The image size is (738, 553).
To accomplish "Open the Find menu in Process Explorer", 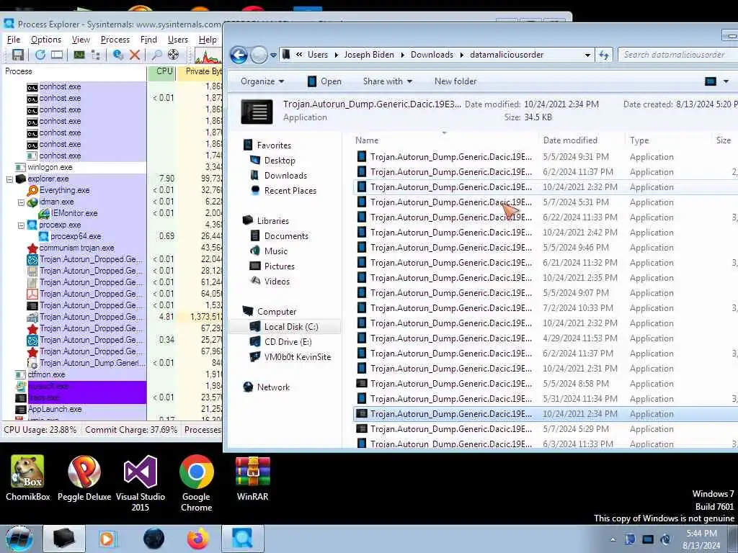I will click(148, 40).
